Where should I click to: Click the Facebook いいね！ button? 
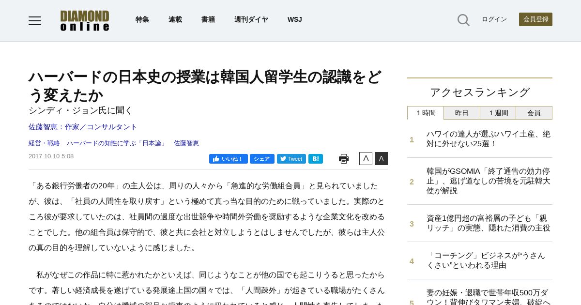coord(229,159)
